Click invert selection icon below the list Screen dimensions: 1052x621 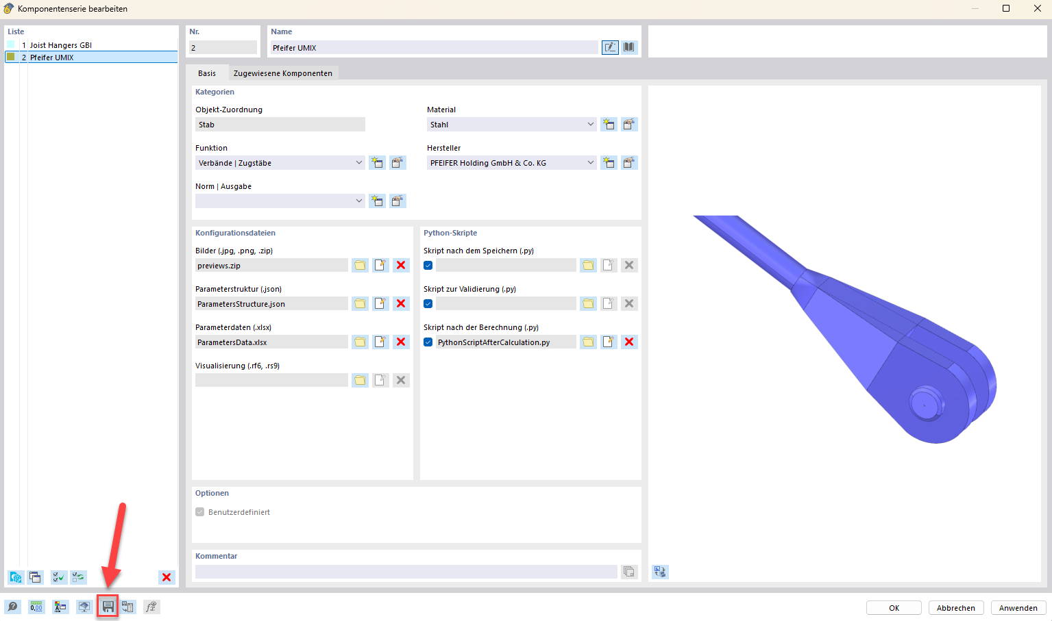pyautogui.click(x=79, y=577)
